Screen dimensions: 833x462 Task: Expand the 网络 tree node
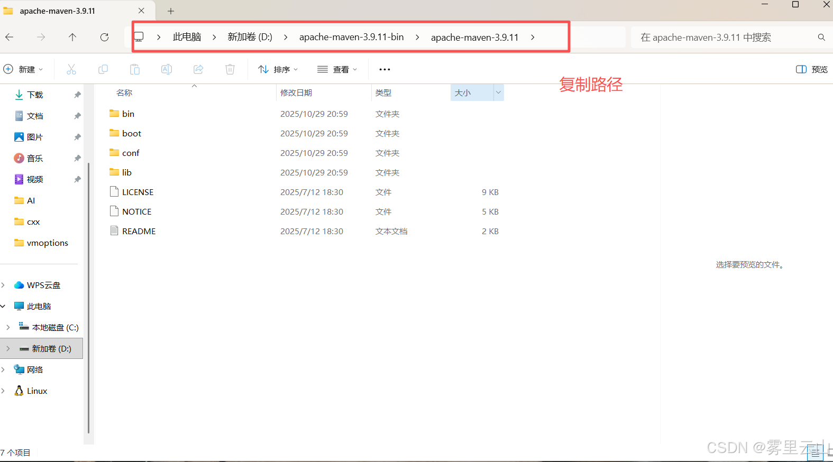pos(3,369)
